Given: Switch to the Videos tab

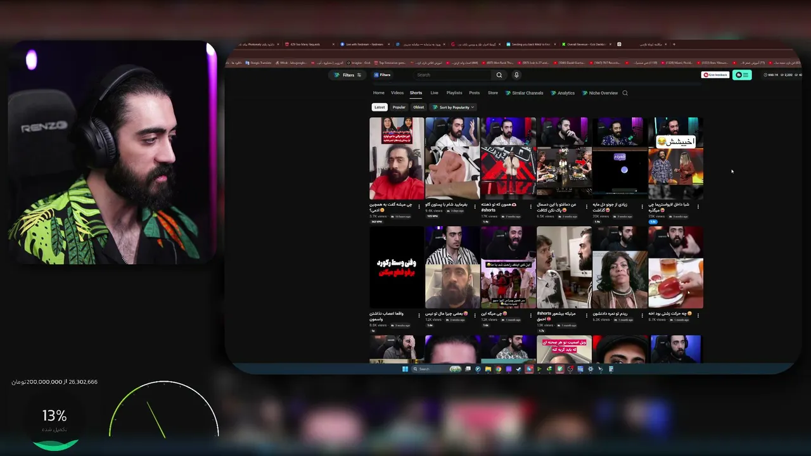Looking at the screenshot, I should coord(397,93).
